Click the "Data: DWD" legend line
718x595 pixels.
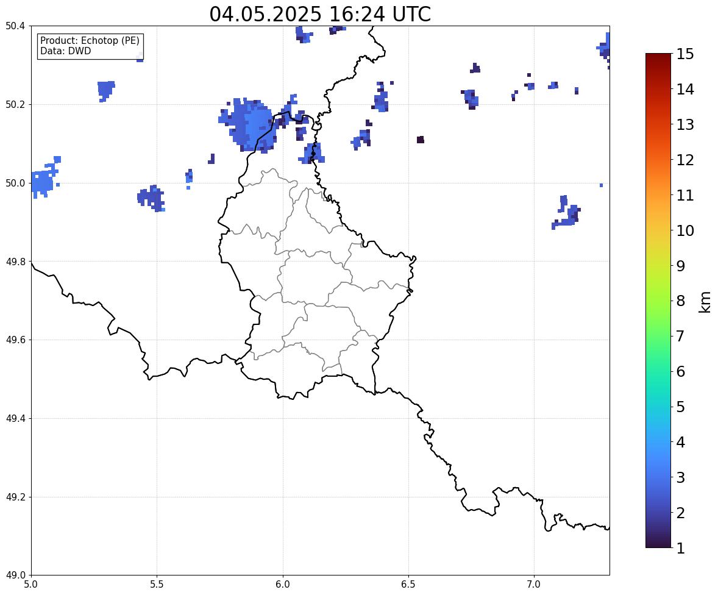click(x=65, y=51)
